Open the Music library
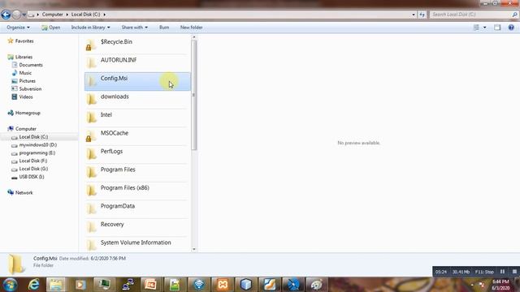 [x=22, y=73]
